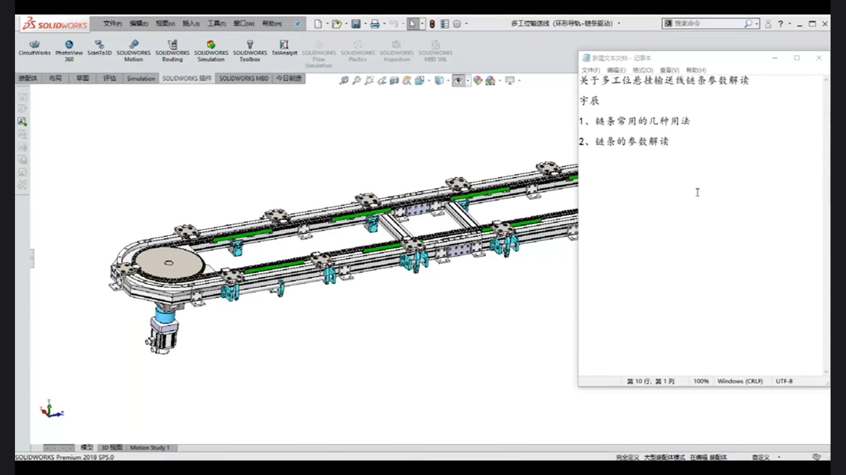Expand the Options gear dropdown arrow
This screenshot has height=475, width=846.
pyautogui.click(x=467, y=24)
